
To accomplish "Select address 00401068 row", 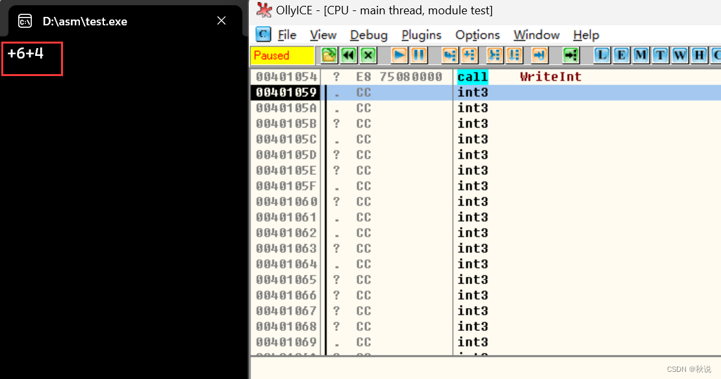I will (x=286, y=327).
